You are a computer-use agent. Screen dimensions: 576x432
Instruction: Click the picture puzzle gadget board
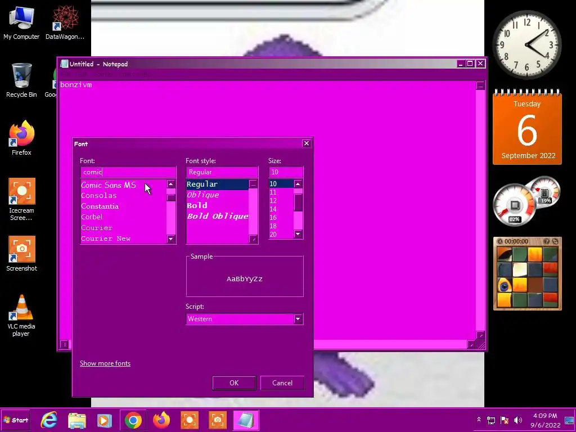click(528, 277)
